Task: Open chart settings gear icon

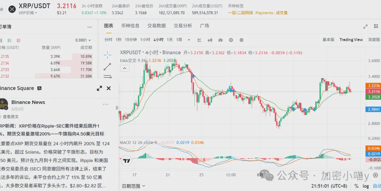Action: coord(241,40)
